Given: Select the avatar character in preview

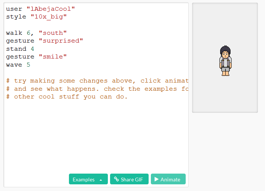Looking at the screenshot, I should [225, 61].
